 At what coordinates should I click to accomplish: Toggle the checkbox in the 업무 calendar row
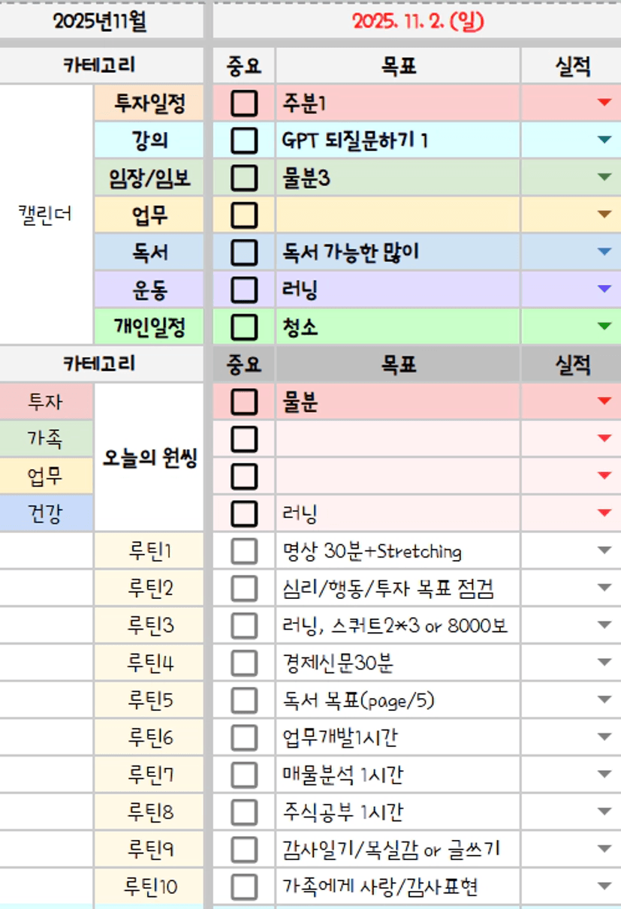(x=244, y=215)
